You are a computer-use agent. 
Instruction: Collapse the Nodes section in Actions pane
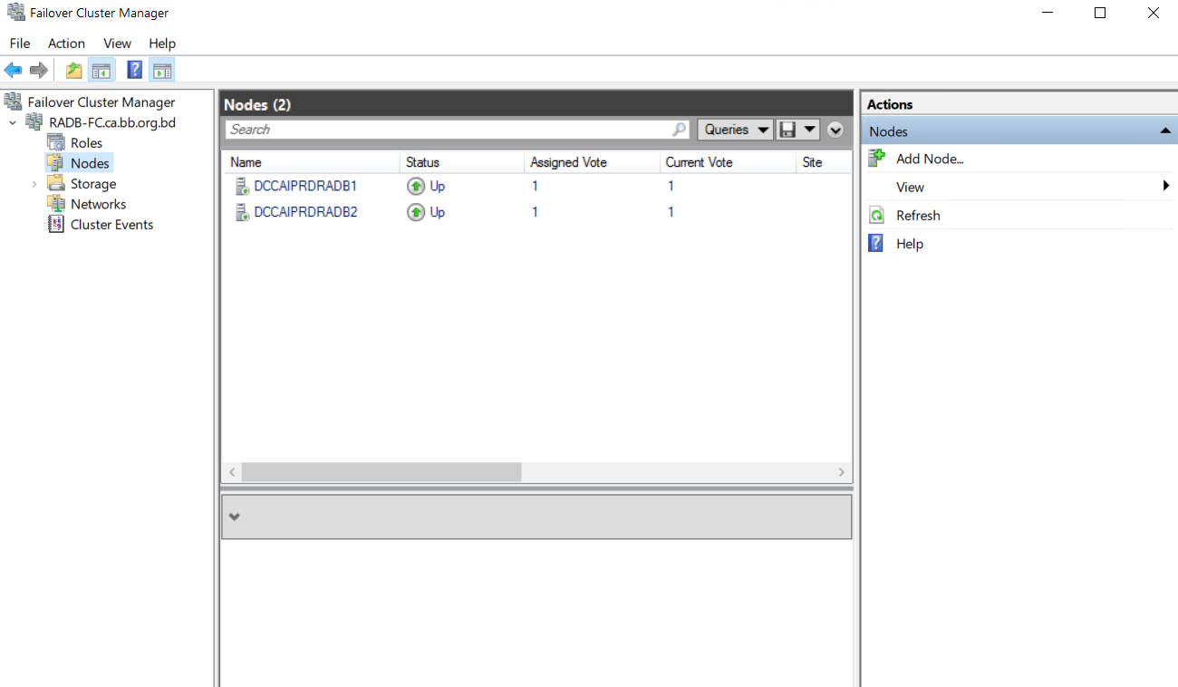coord(1165,131)
